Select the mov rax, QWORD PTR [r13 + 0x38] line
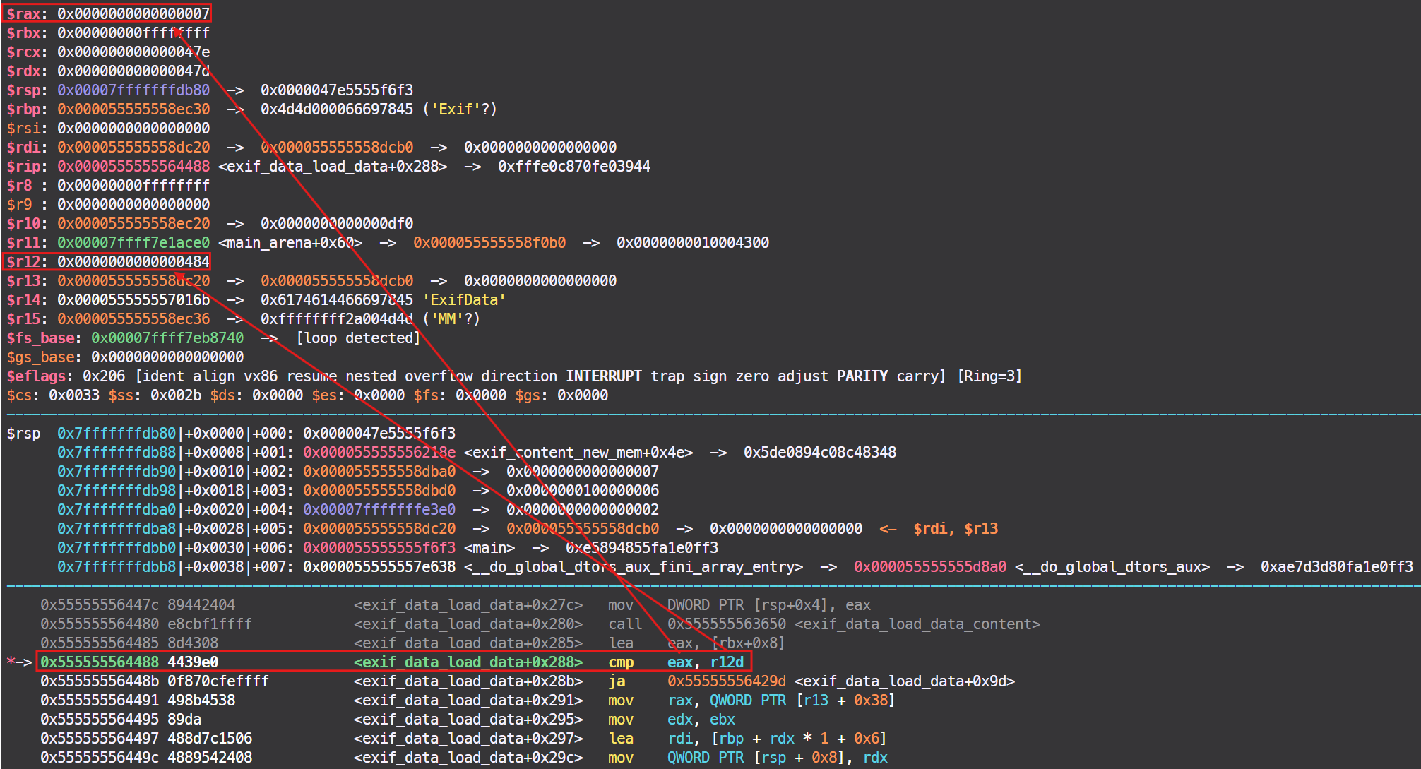 point(777,700)
